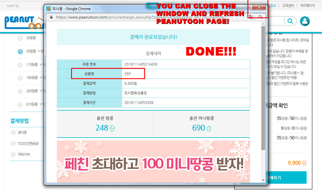Viewport: 322px width, 193px height.
Task: Click the 결제가 완료되었습니다! message
Action: coord(153,37)
